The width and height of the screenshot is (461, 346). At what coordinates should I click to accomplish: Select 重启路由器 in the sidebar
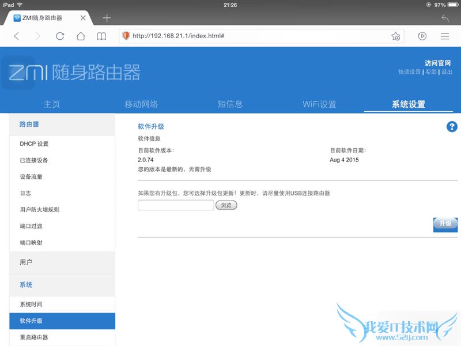tap(34, 337)
